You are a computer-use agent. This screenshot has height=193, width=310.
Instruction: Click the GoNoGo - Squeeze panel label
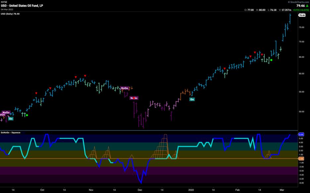tap(11, 133)
